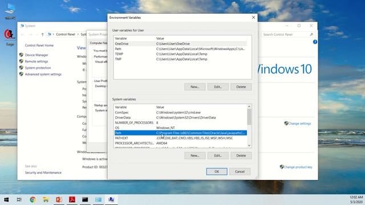This screenshot has height=205, width=365.
Task: Select the user Path variable row
Action: (x=180, y=49)
